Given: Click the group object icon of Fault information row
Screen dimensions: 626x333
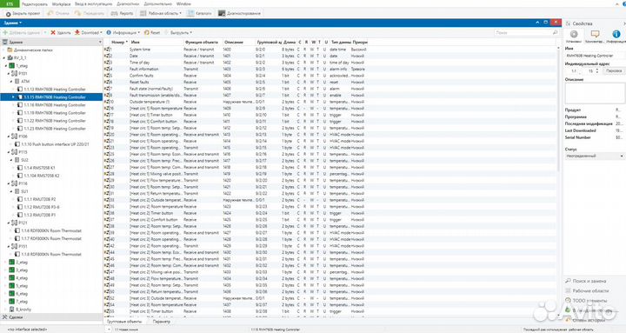Looking at the screenshot, I should 107,69.
